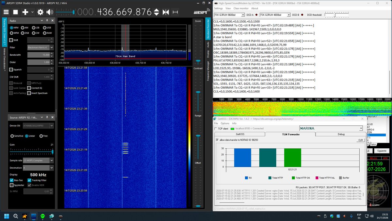Mute audio using the speaker icon
This screenshot has height=221, width=392.
click(x=50, y=12)
